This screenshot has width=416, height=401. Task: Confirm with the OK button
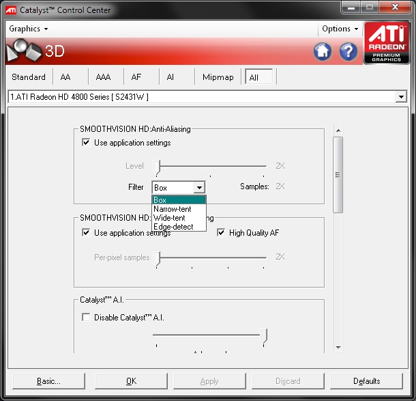tap(131, 381)
